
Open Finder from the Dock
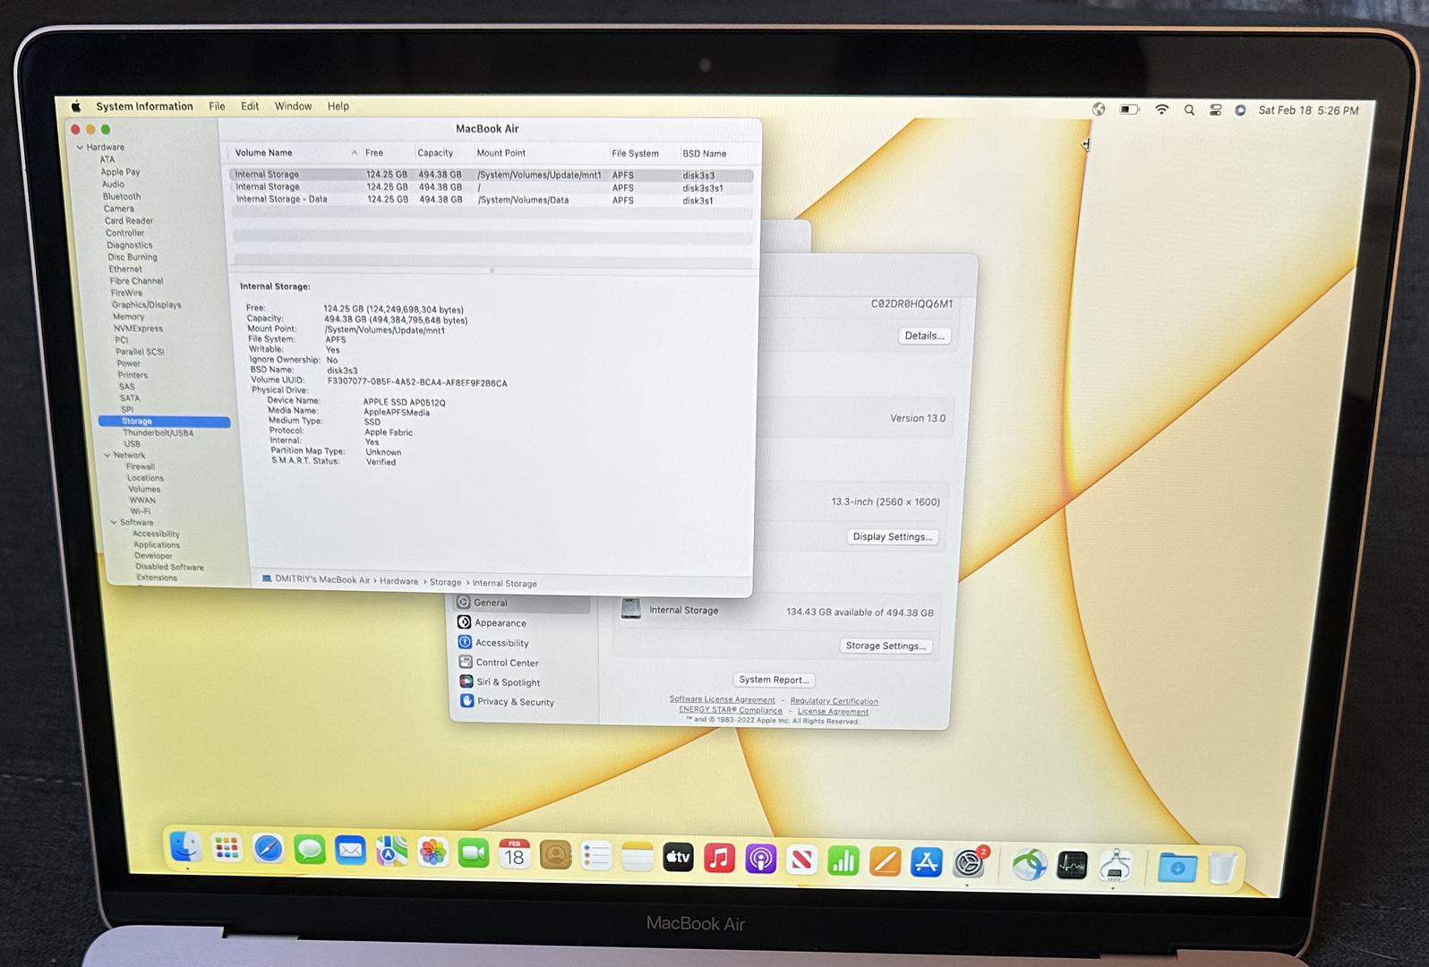185,847
